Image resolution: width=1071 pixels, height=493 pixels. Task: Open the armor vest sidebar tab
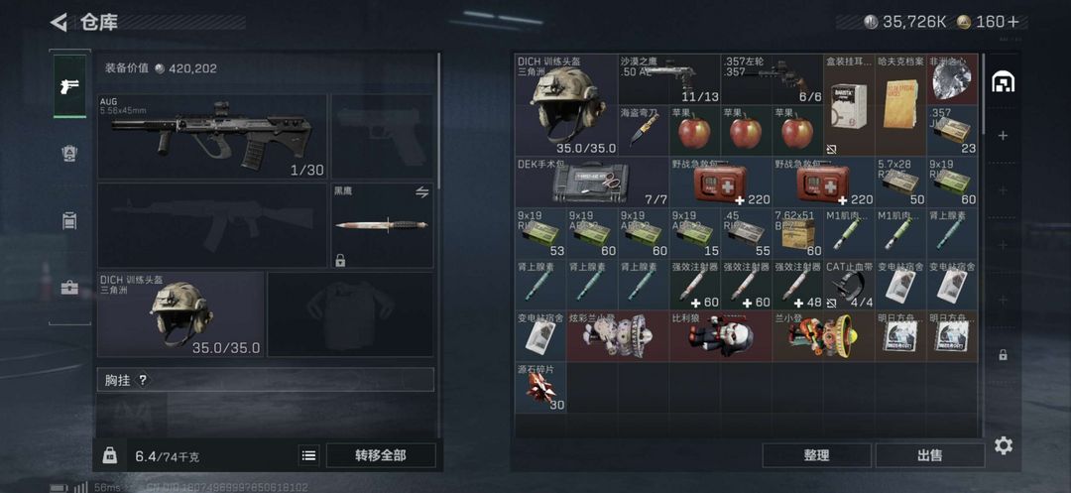(x=69, y=154)
